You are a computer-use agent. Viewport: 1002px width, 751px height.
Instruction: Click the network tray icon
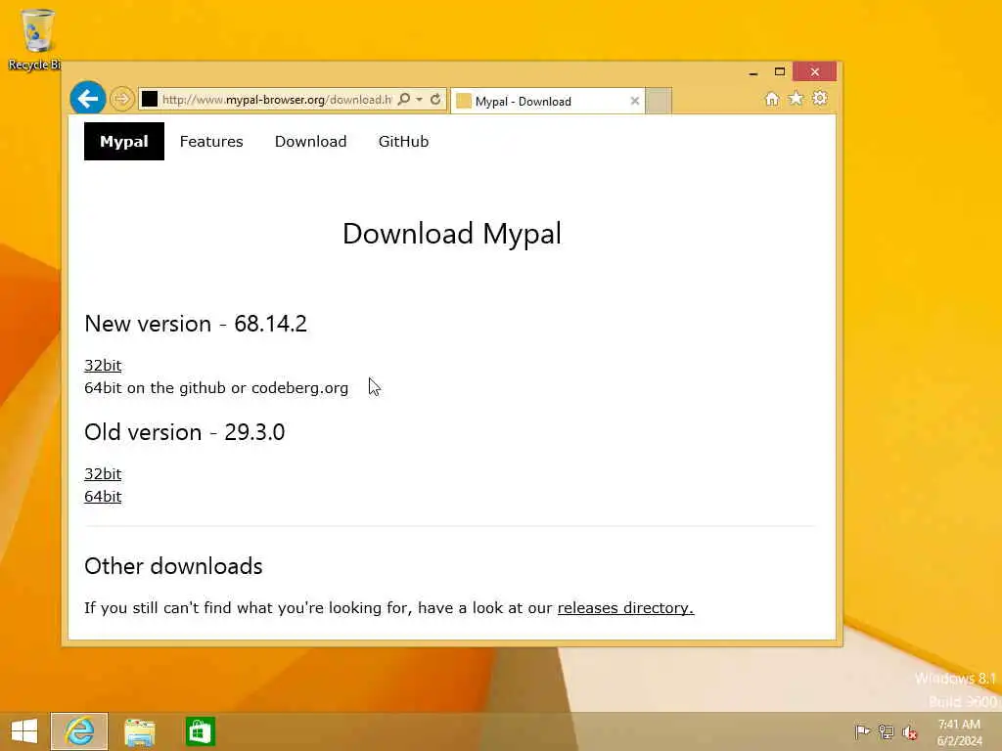coord(886,731)
